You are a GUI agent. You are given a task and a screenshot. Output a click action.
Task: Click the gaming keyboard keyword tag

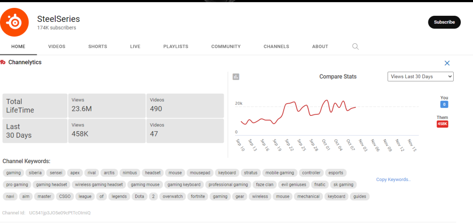coord(184,185)
